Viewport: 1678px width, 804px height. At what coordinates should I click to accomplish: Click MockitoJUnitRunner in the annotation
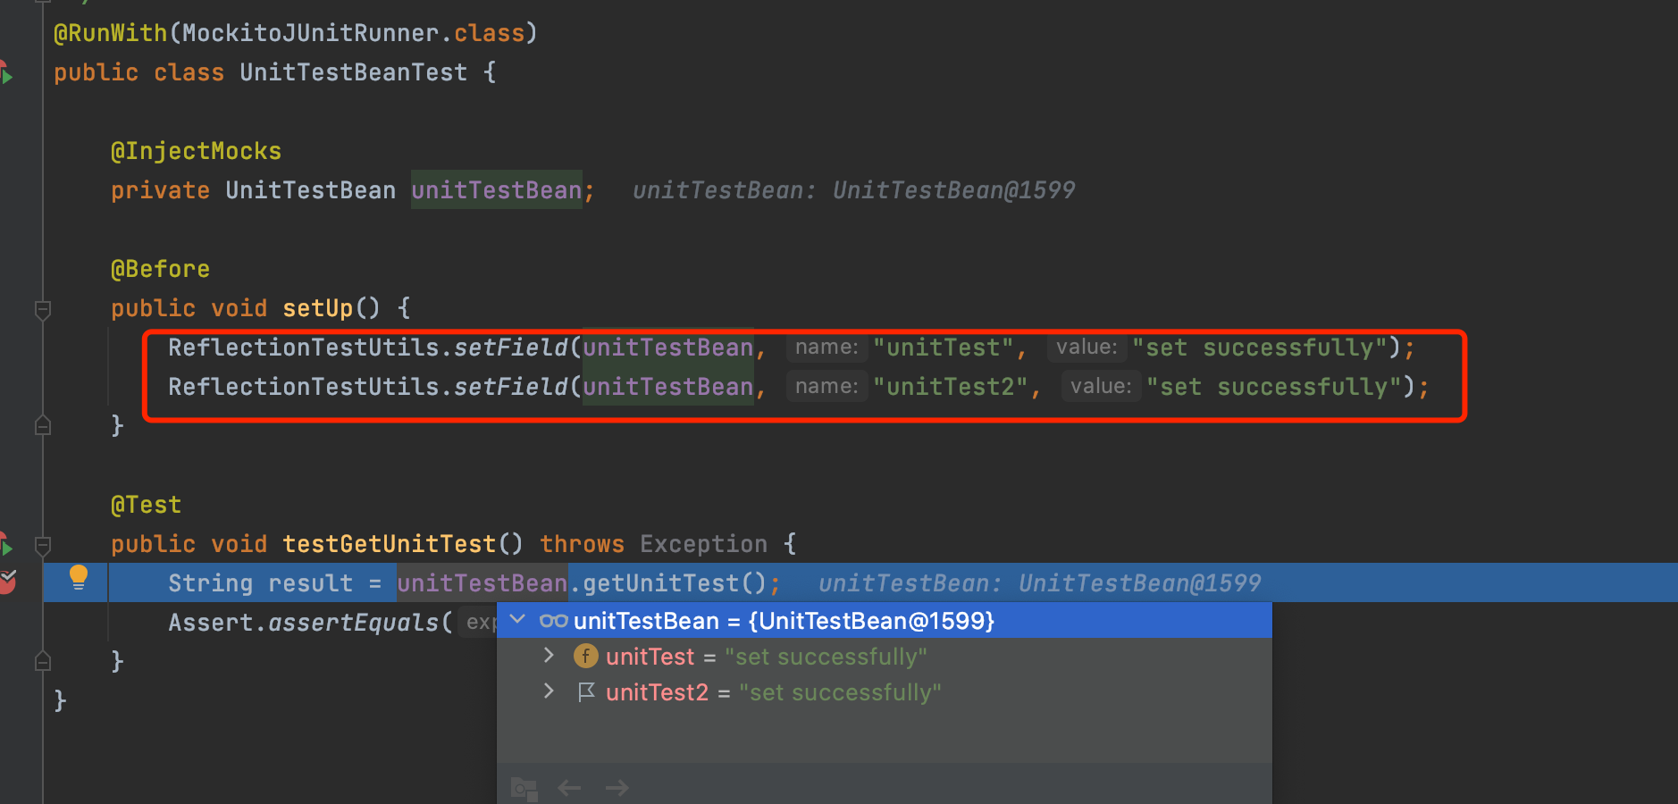click(311, 33)
